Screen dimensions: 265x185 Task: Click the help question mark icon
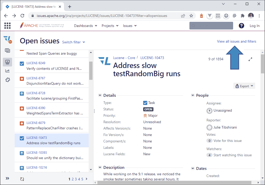point(241,26)
